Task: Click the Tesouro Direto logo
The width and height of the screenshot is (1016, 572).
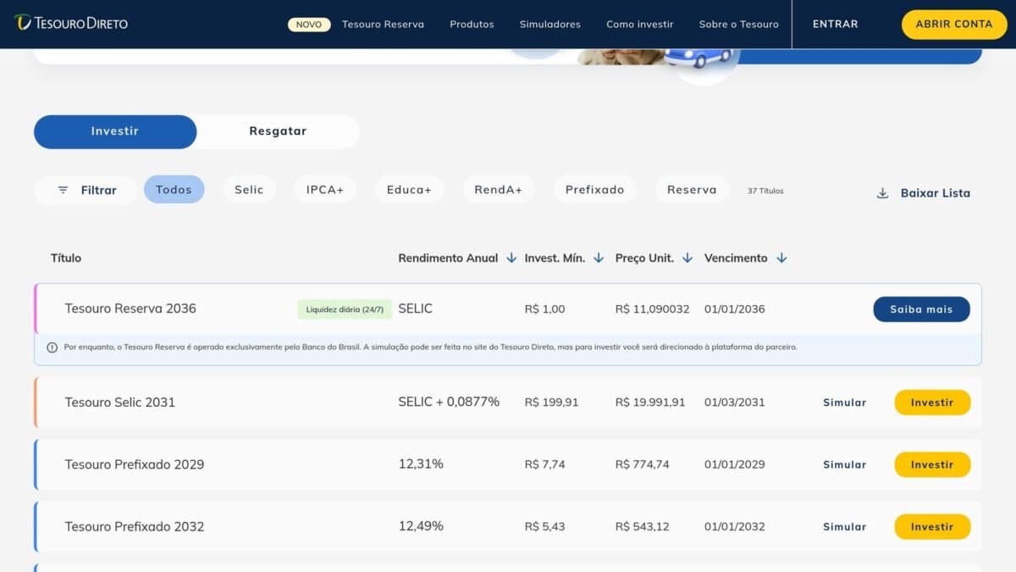Action: [71, 23]
